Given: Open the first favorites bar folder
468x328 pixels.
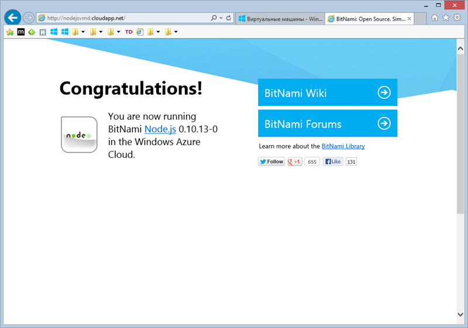Looking at the screenshot, I should pos(75,32).
